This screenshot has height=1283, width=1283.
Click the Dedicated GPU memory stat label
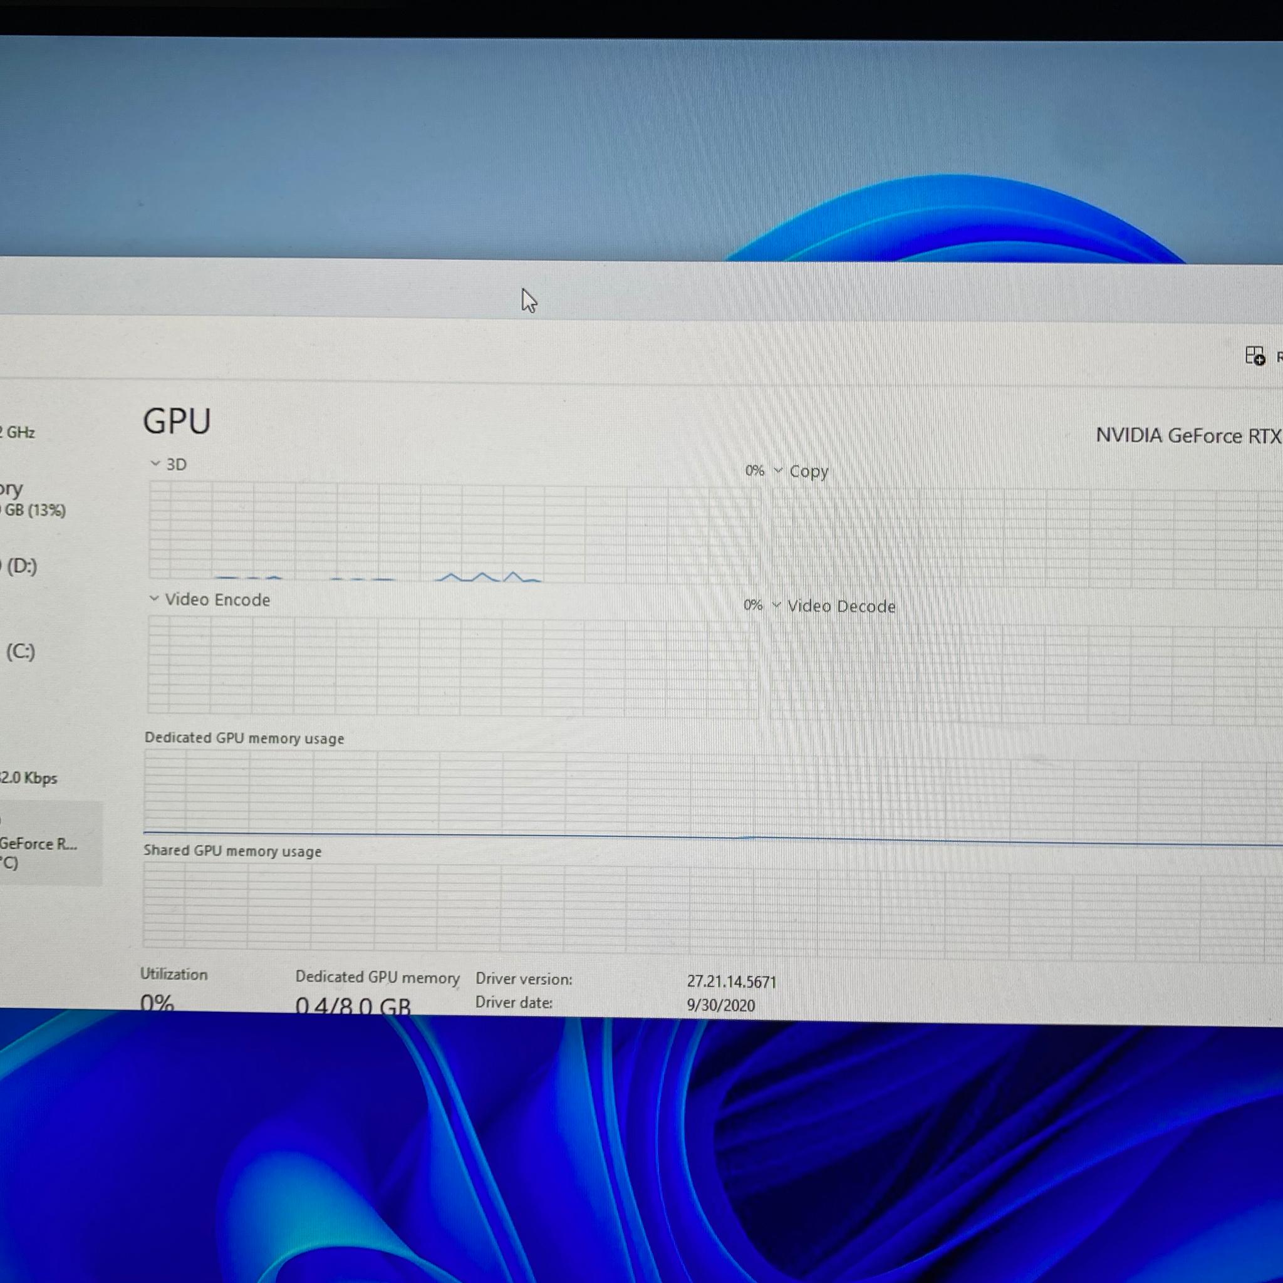377,977
